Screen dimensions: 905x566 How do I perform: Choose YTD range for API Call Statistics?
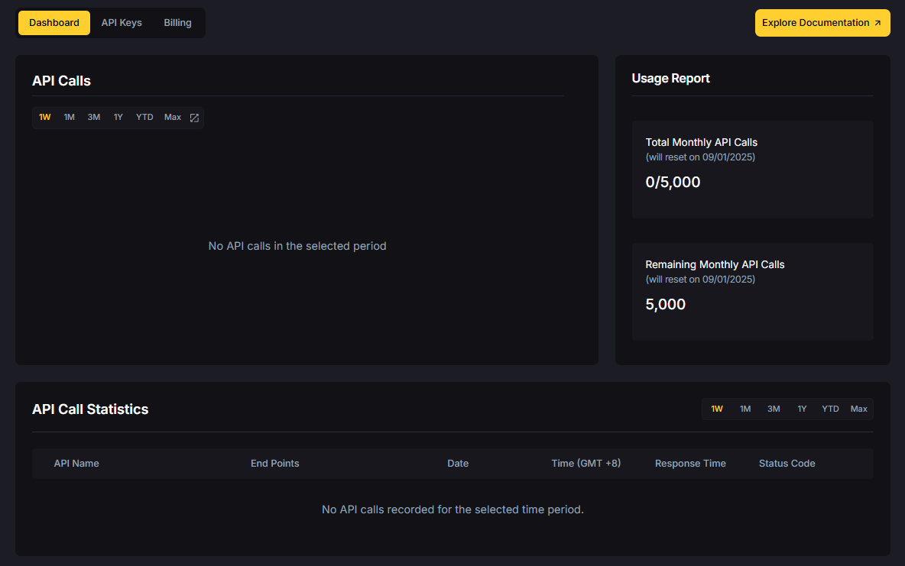[x=830, y=409]
